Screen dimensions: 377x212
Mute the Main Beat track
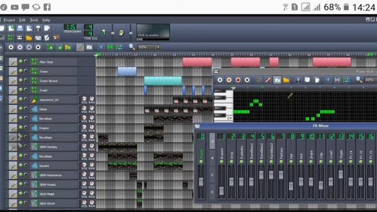[21, 61]
